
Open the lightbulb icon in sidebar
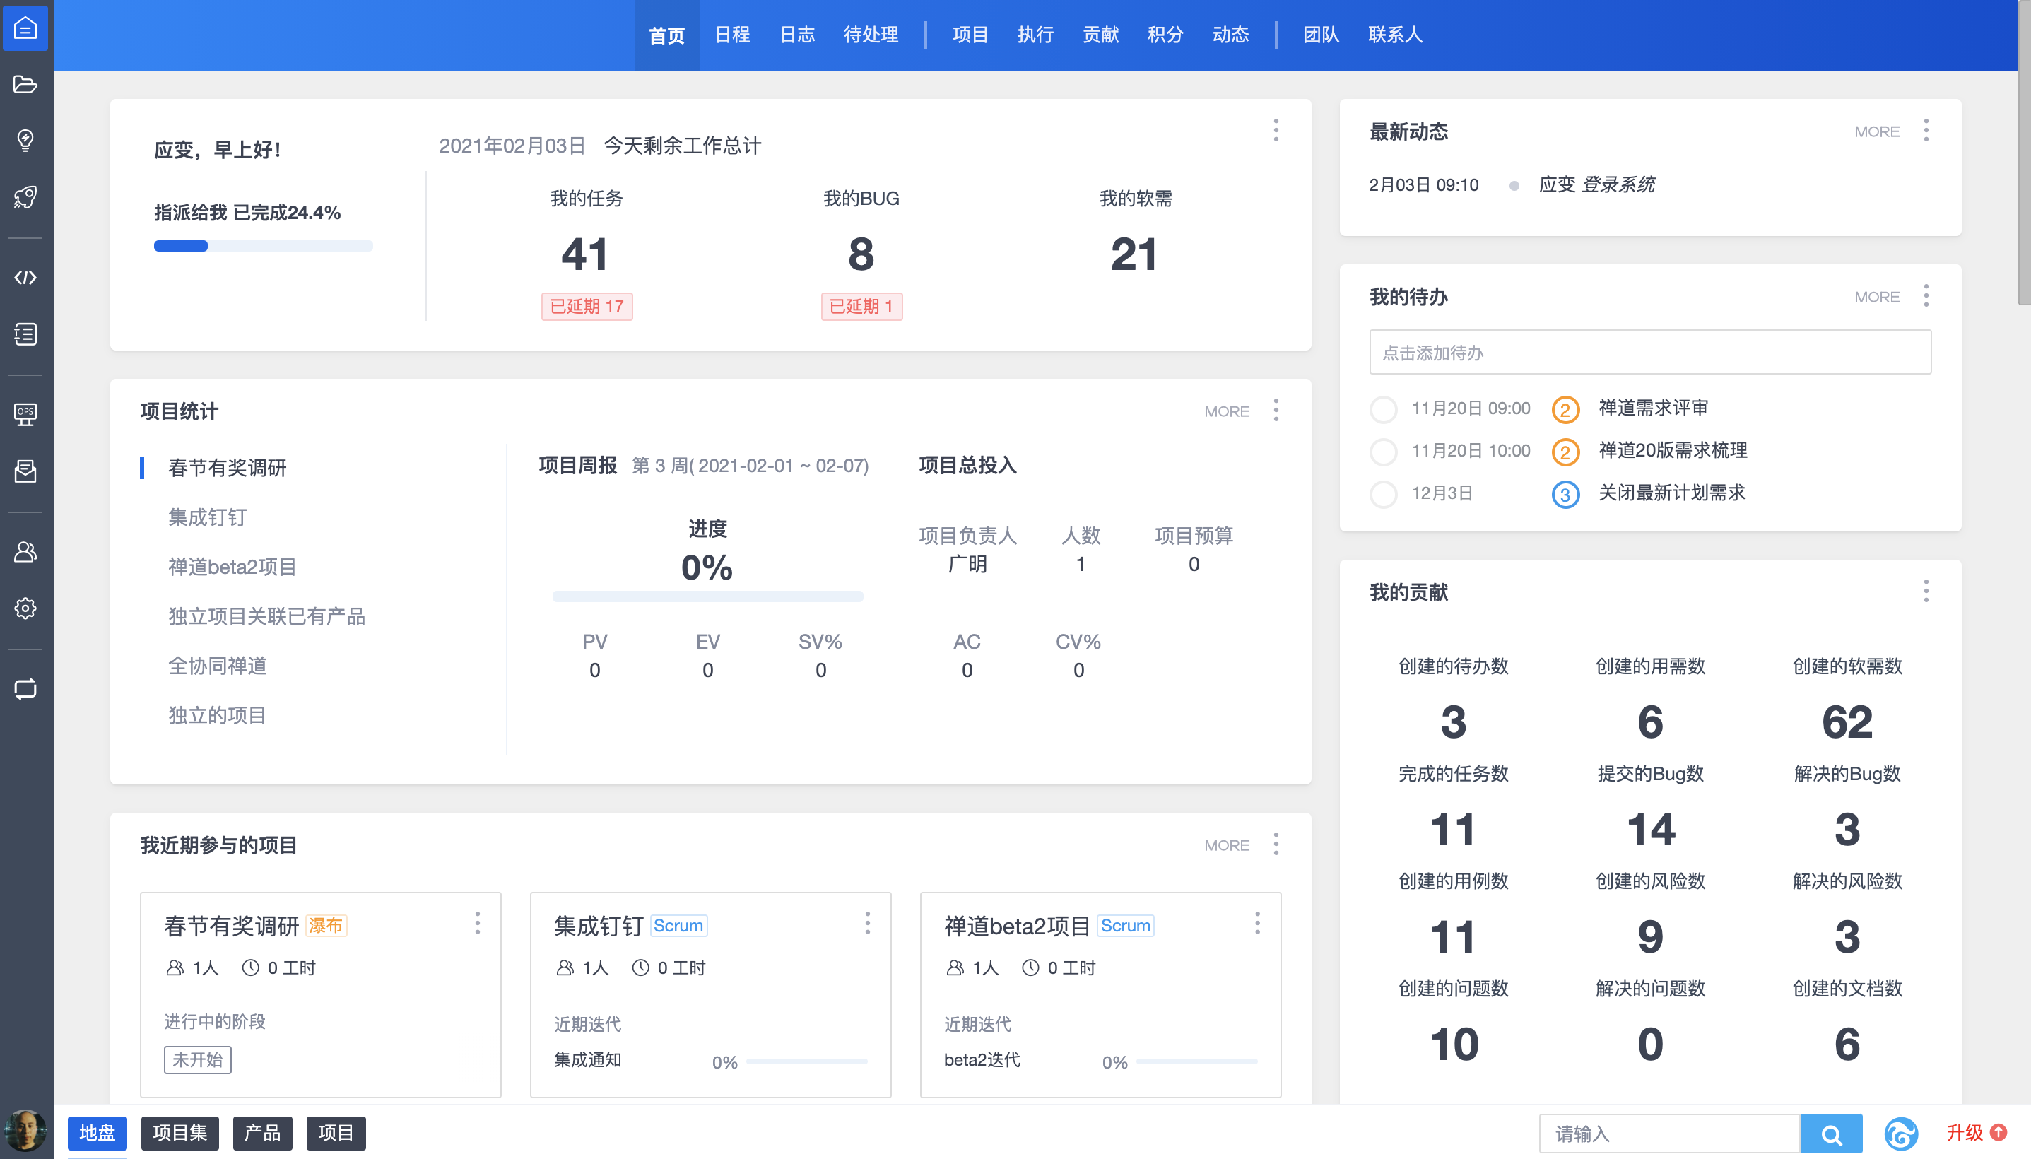click(25, 141)
